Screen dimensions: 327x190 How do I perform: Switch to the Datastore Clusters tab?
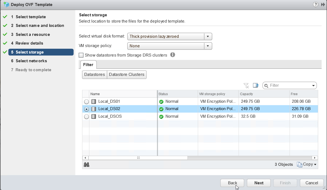point(127,74)
